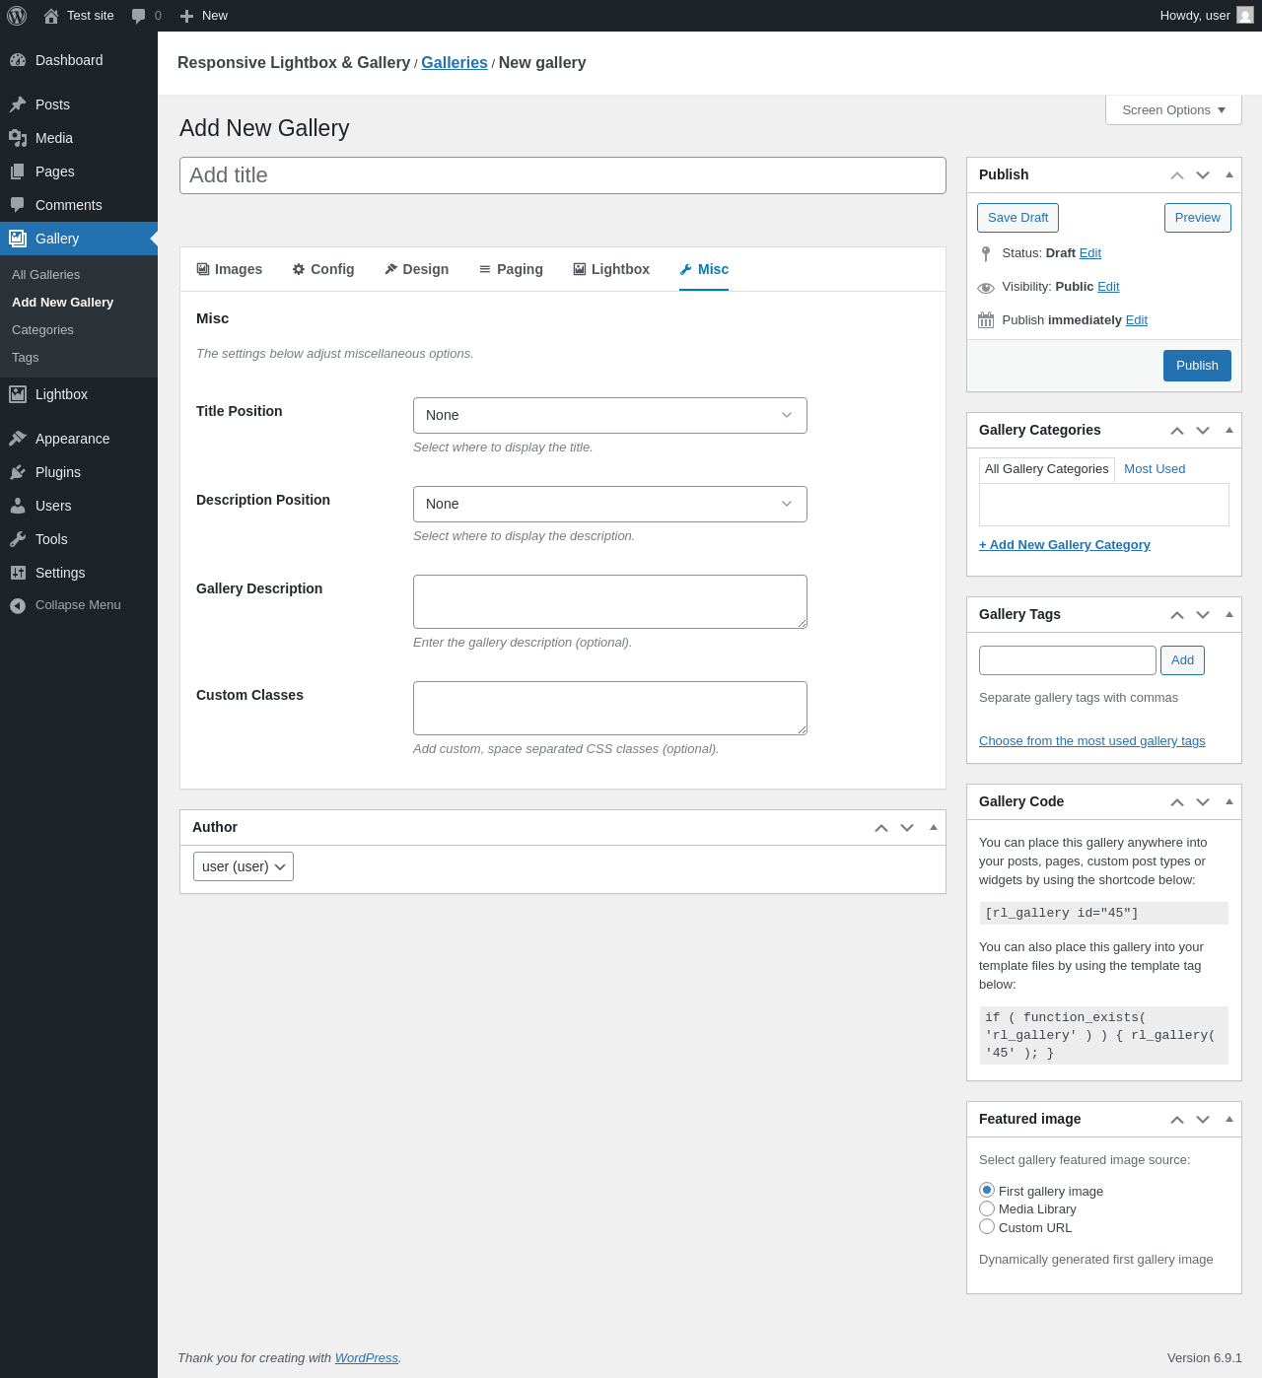Click the Posts pushpin icon

[x=18, y=104]
